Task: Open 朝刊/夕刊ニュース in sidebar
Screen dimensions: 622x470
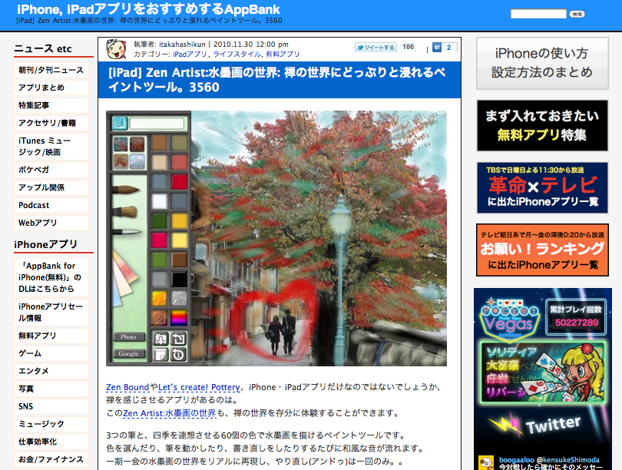Action: pos(51,70)
